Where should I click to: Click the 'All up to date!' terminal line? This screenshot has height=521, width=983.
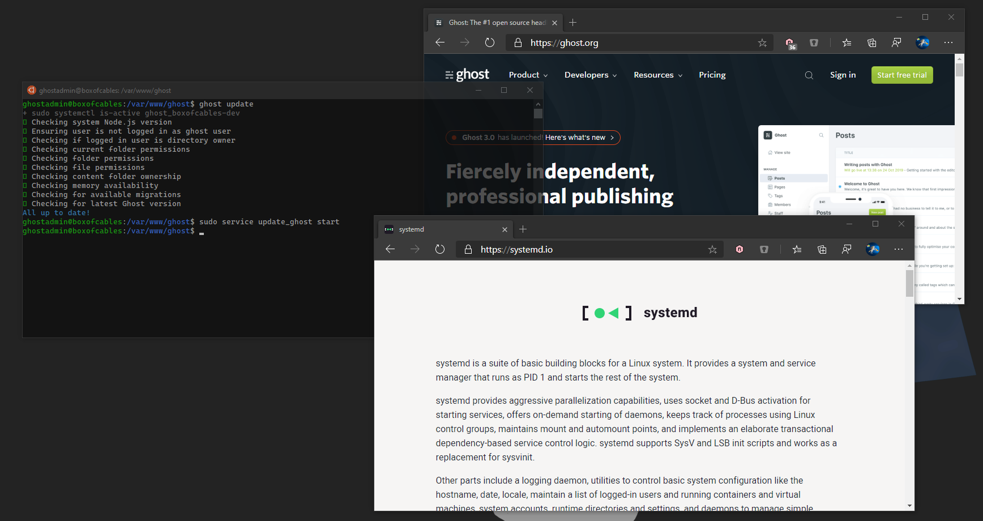[56, 213]
